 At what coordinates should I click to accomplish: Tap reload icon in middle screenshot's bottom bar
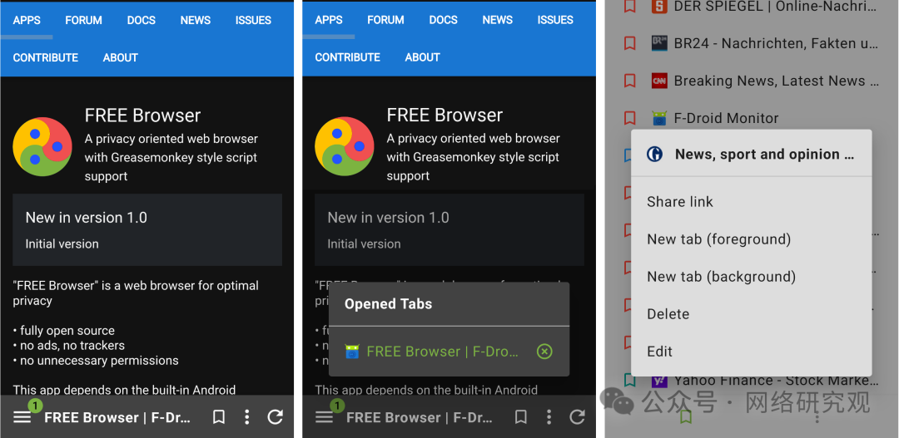578,417
